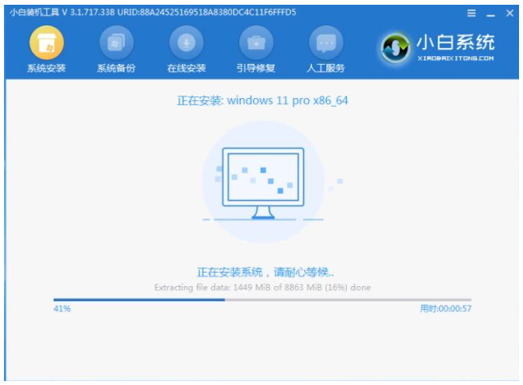Image resolution: width=523 pixels, height=385 pixels.
Task: Click the 用时:00:00:57 elapsed time
Action: [x=446, y=308]
